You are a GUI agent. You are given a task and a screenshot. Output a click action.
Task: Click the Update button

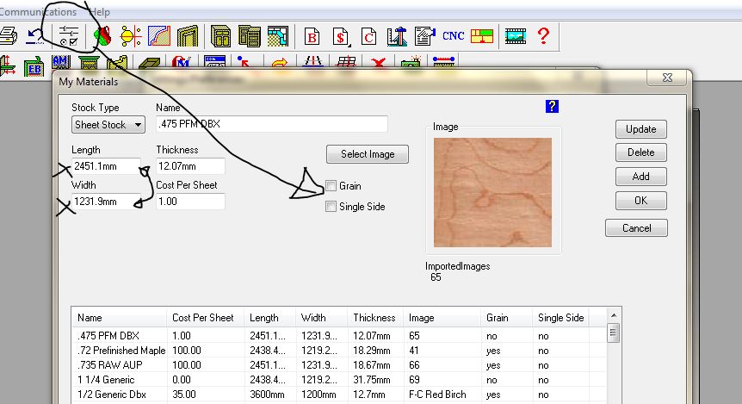pos(640,129)
